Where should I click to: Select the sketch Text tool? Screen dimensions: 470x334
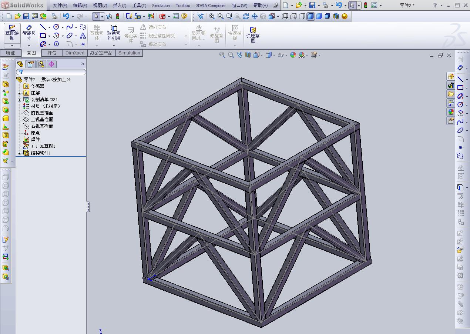(83, 36)
